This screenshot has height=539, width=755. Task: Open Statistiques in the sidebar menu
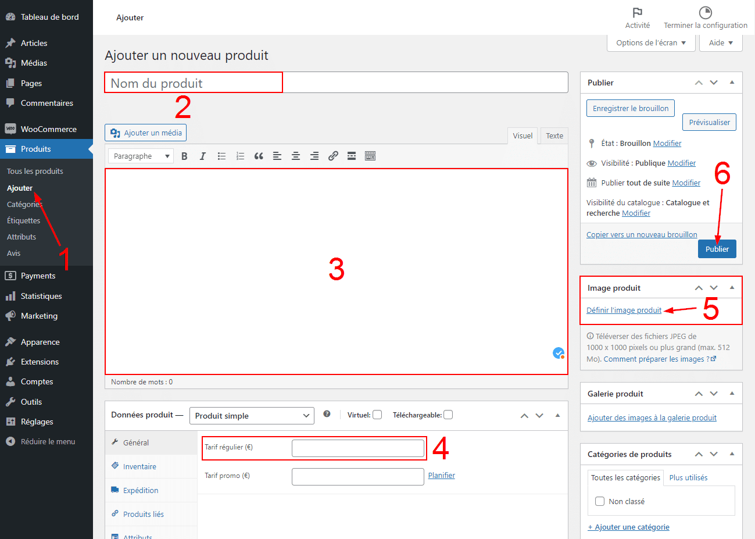(x=41, y=296)
